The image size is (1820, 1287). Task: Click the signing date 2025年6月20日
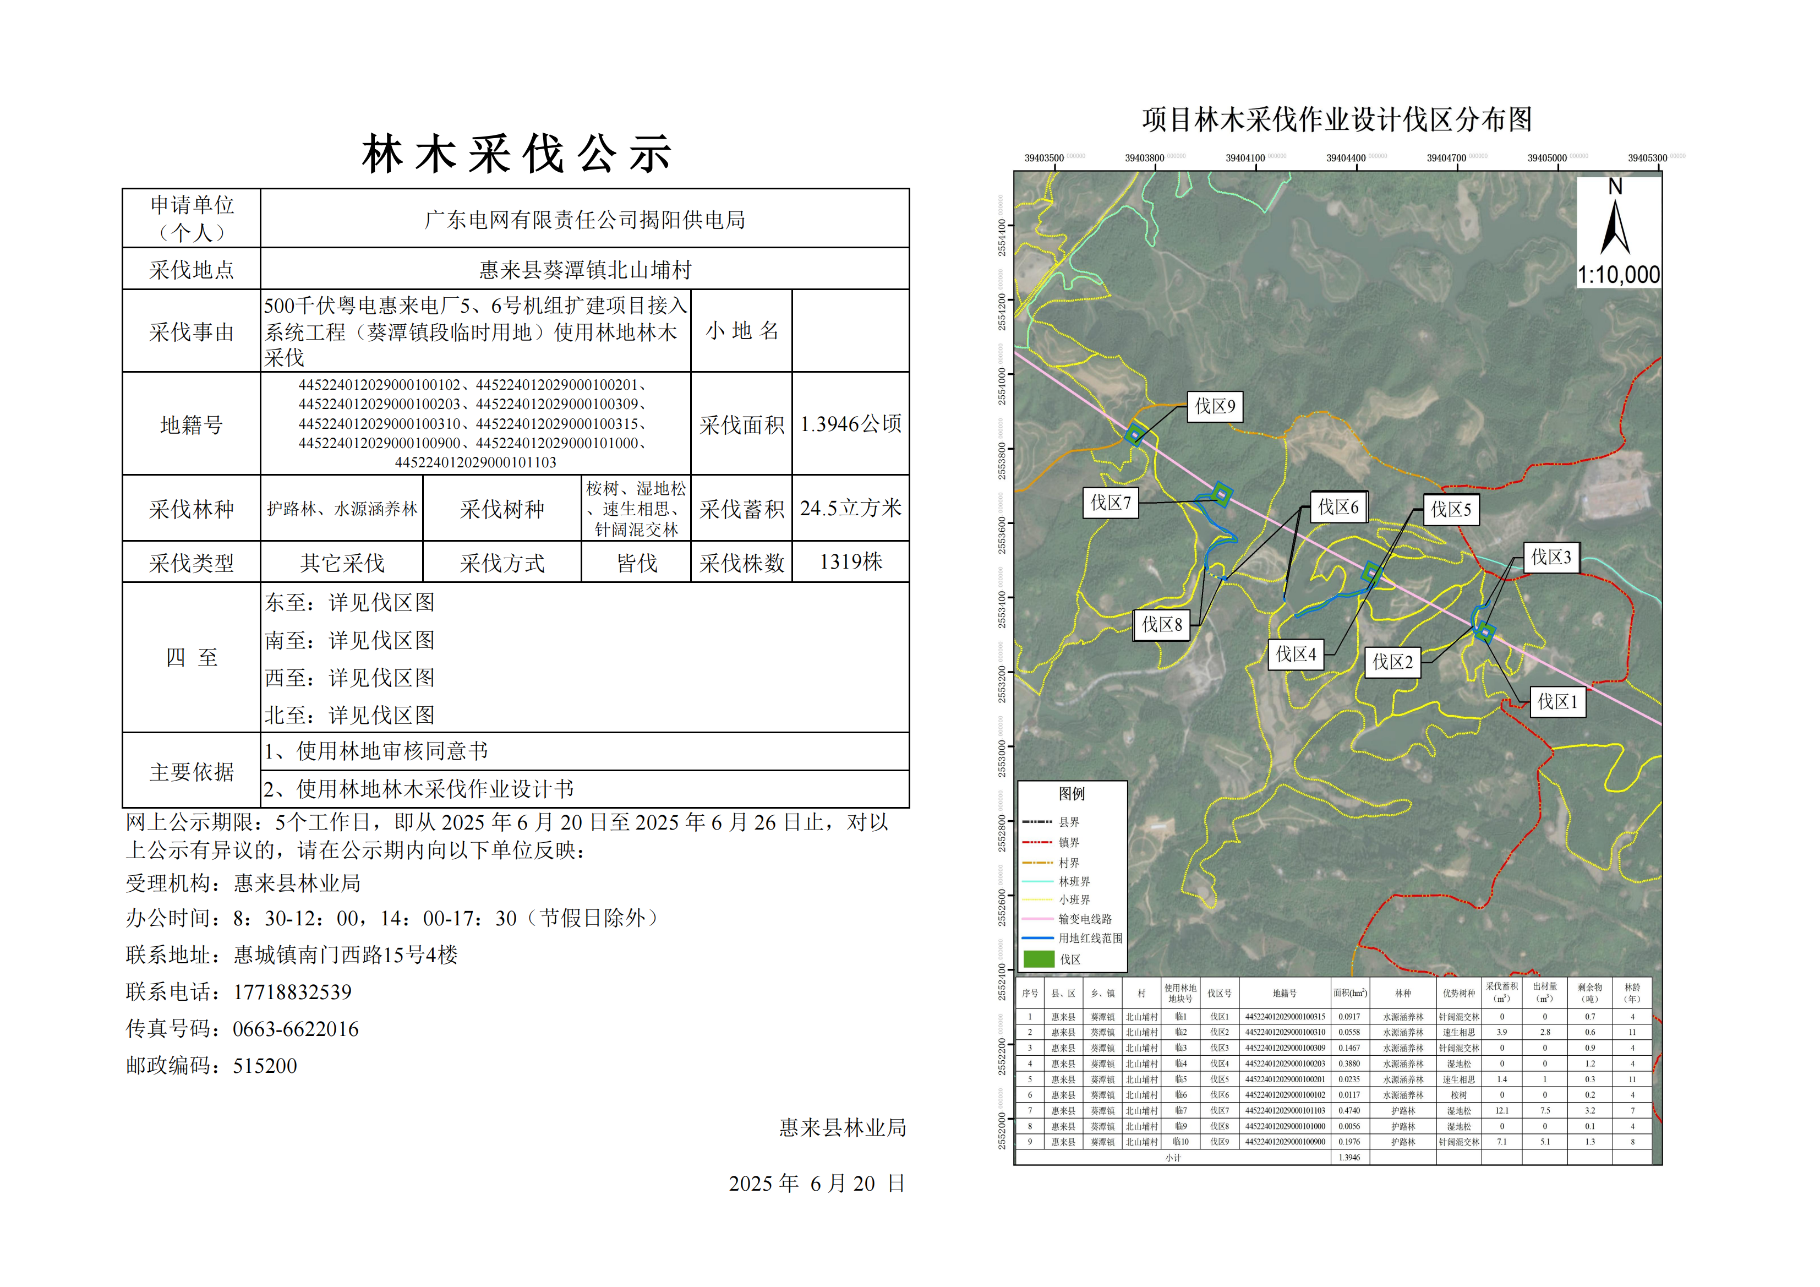click(x=817, y=1184)
